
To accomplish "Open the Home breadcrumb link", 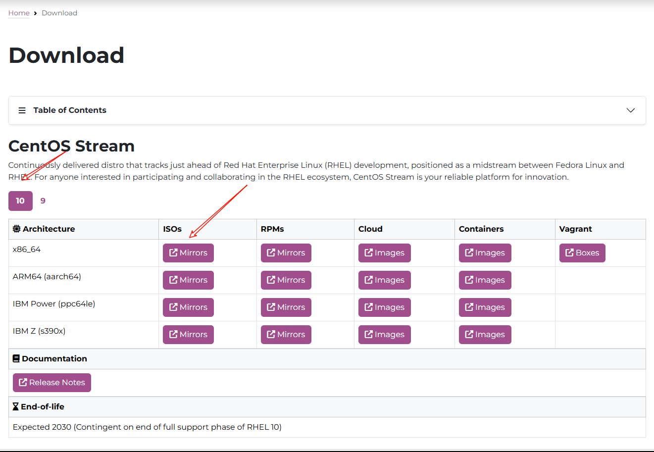I will 19,13.
